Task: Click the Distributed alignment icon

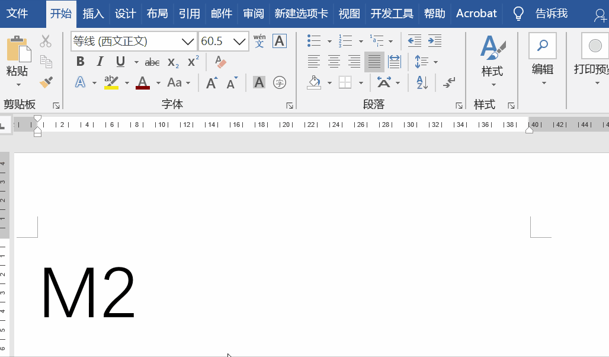Action: (x=395, y=62)
